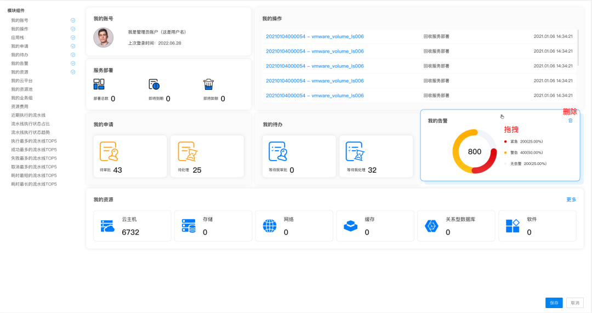Click the 缓存 cache cube icon

pos(350,226)
